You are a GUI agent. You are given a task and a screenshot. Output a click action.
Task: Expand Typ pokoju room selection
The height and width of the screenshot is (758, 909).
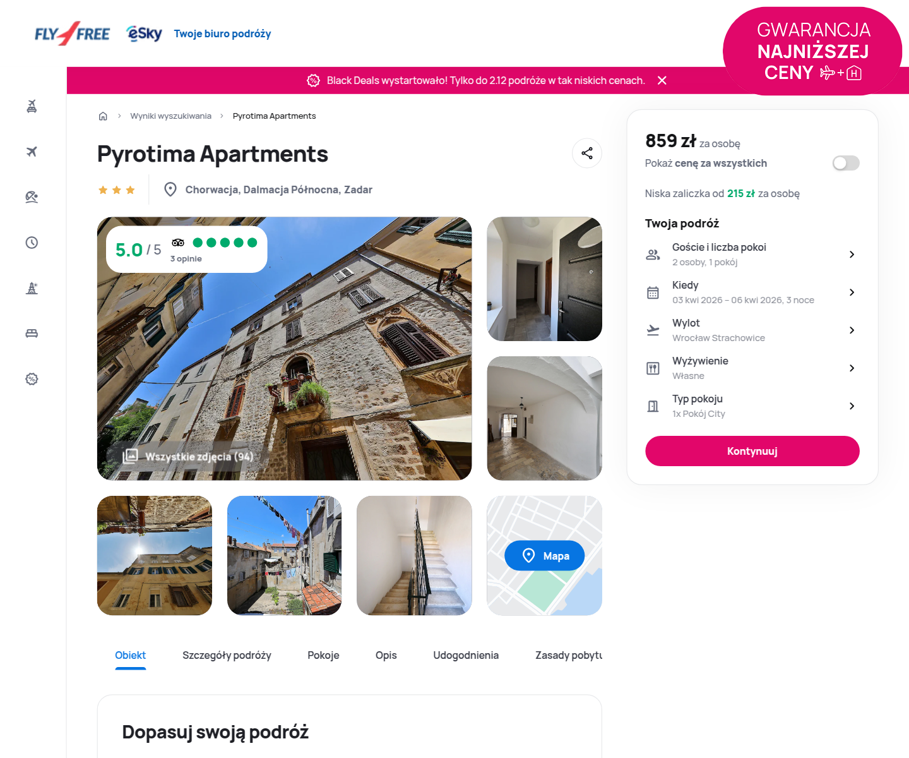coord(752,406)
